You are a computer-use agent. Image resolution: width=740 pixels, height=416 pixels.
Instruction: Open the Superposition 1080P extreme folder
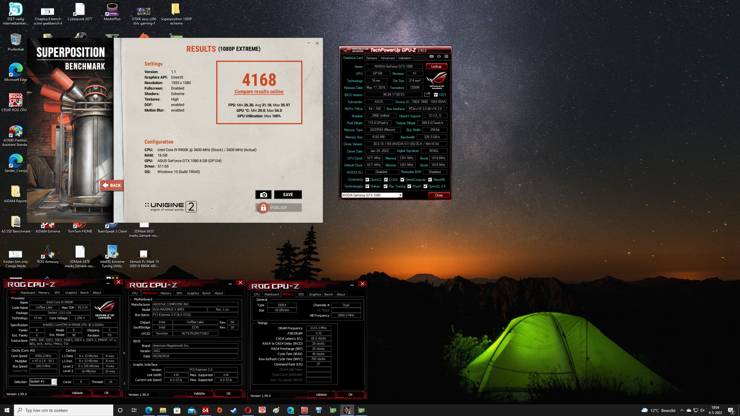tap(176, 14)
